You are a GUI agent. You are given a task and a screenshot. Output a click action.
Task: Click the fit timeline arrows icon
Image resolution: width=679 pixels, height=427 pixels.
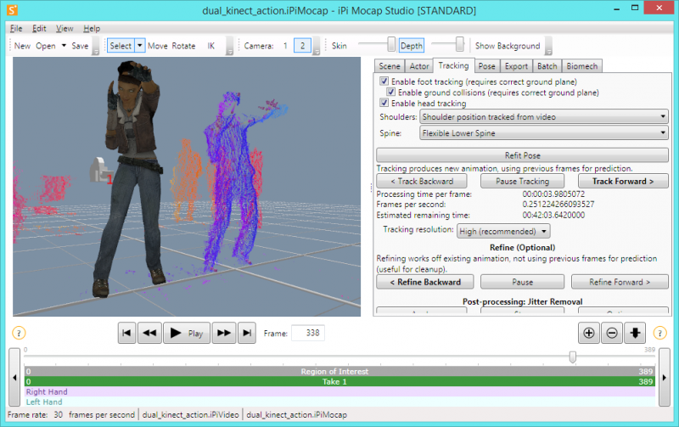(x=635, y=333)
